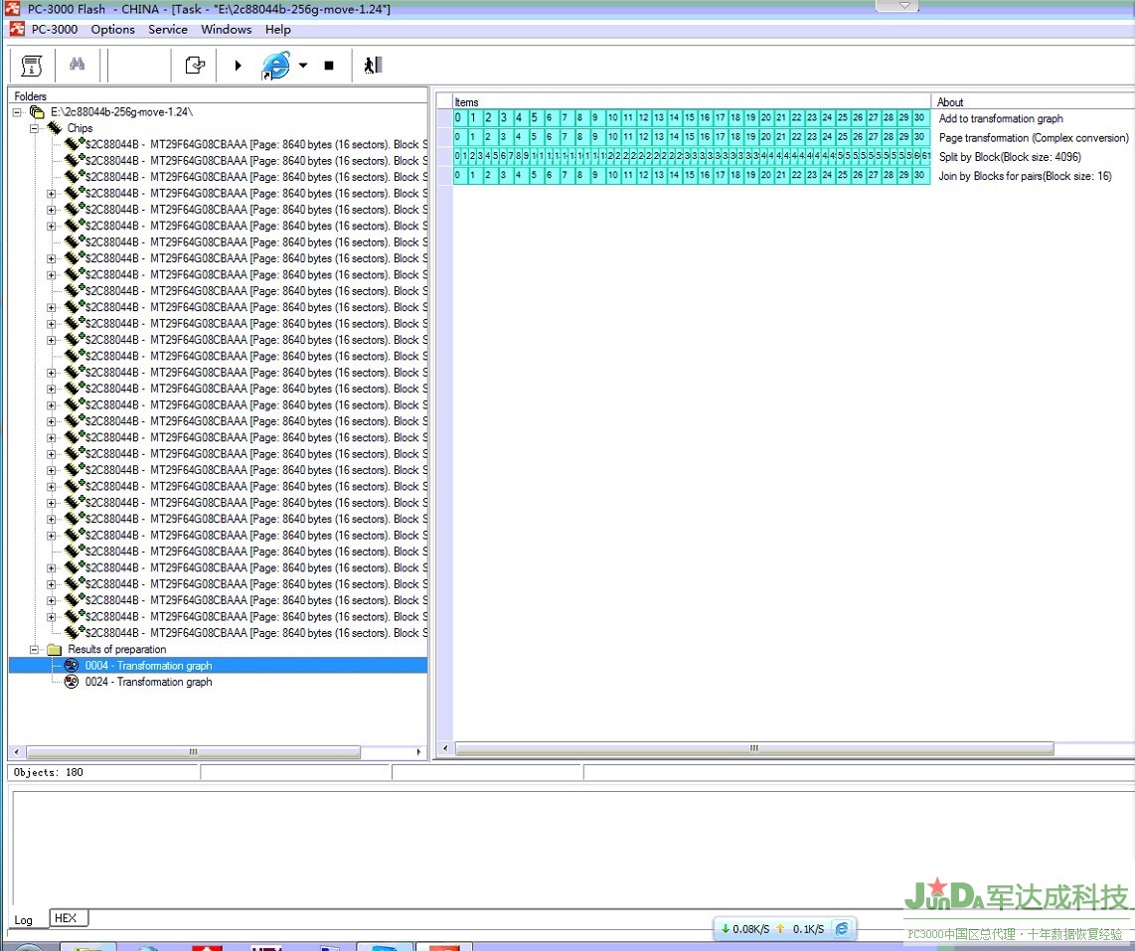This screenshot has height=951, width=1135.
Task: Click the binoculars search icon
Action: pyautogui.click(x=77, y=66)
